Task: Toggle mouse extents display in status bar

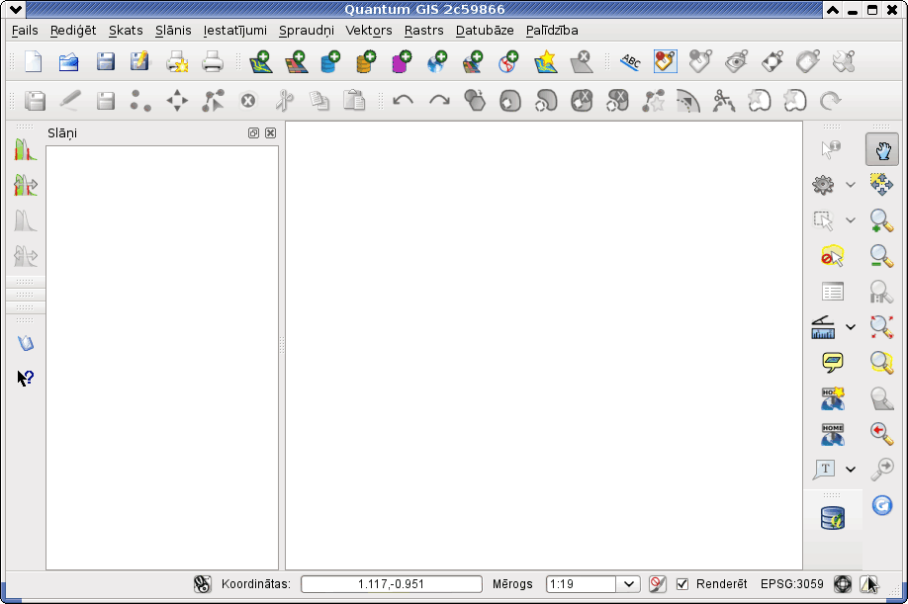Action: [x=202, y=584]
